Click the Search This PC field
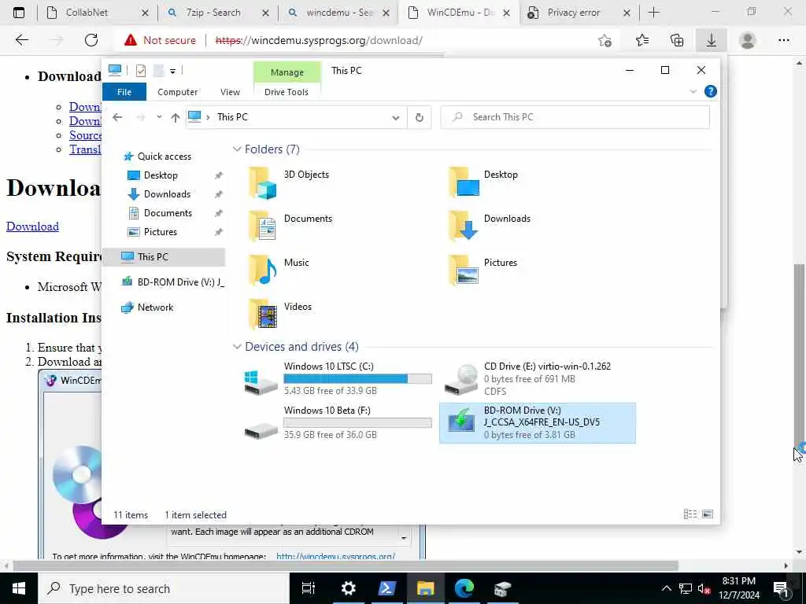806x604 pixels. [x=575, y=117]
